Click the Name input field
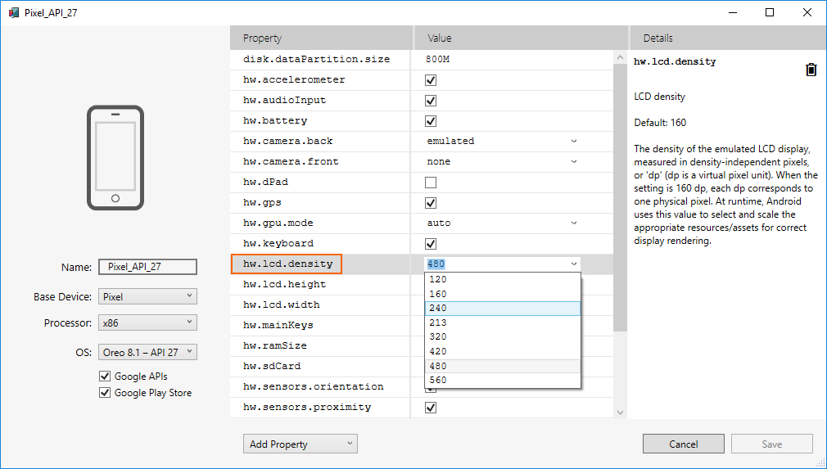The image size is (827, 469). 147,267
